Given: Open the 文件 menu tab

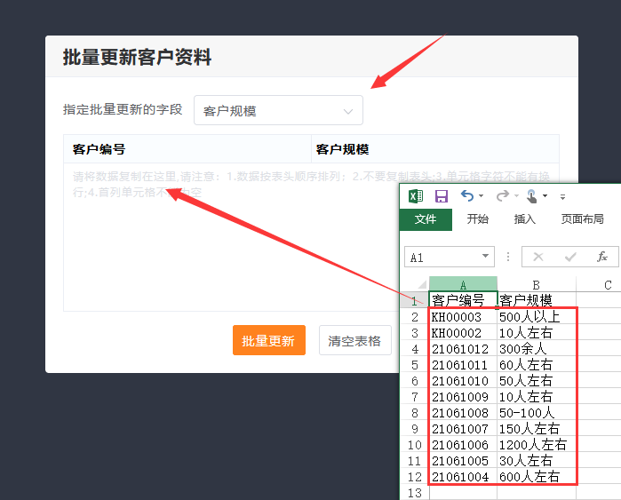Looking at the screenshot, I should (x=426, y=219).
